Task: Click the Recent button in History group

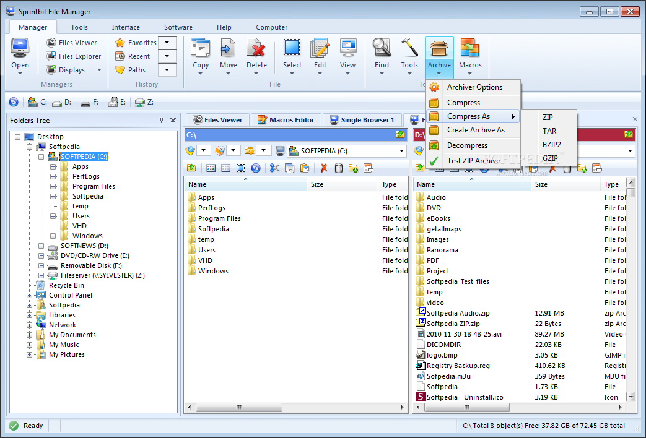Action: pyautogui.click(x=133, y=56)
